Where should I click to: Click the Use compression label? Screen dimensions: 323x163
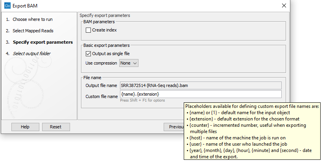(101, 63)
